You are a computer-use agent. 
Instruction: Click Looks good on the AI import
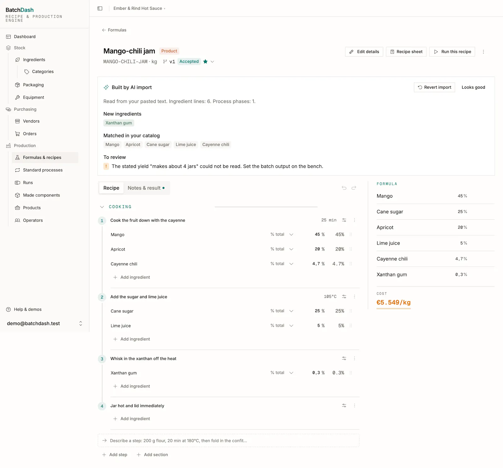click(473, 87)
